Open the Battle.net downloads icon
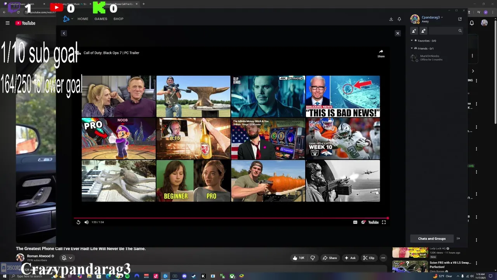Viewport: 497px width, 280px height. (x=391, y=19)
